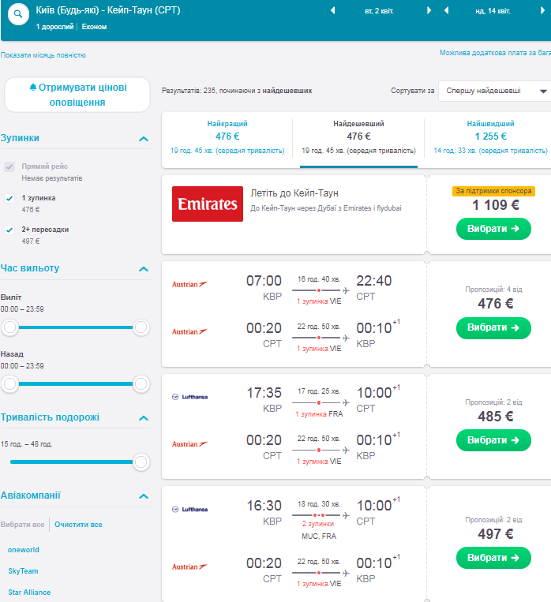The image size is (551, 602).
Task: Go to next departure date arrow
Action: tap(429, 11)
